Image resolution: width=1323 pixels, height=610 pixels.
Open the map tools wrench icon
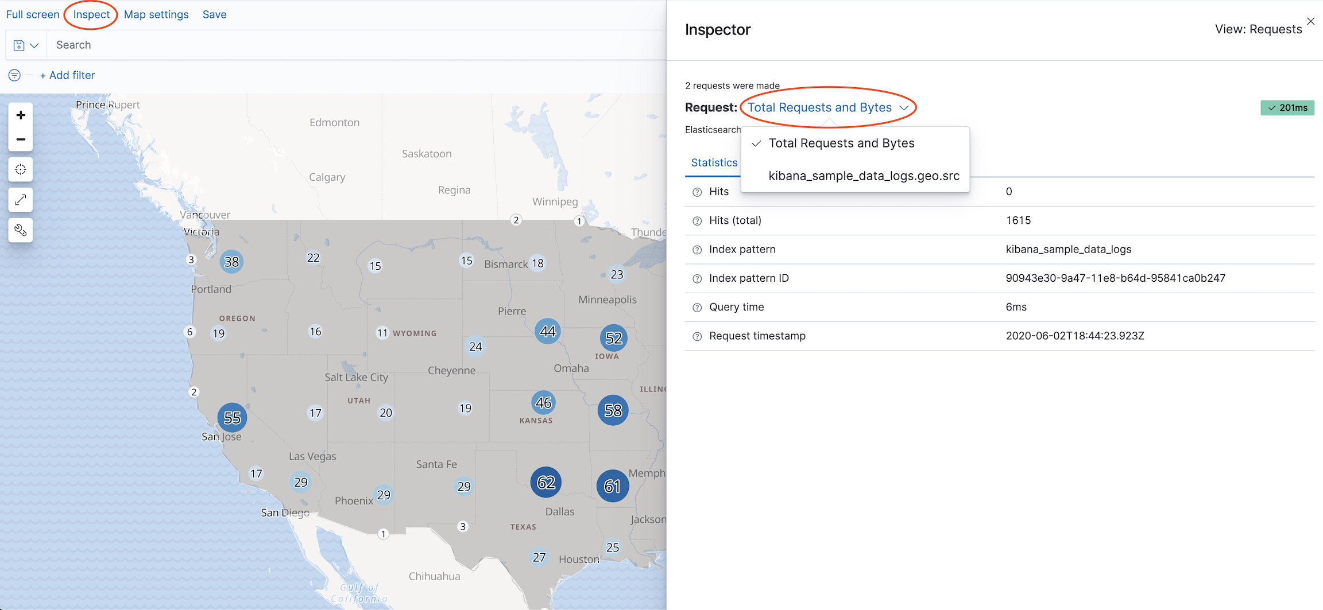[x=21, y=230]
